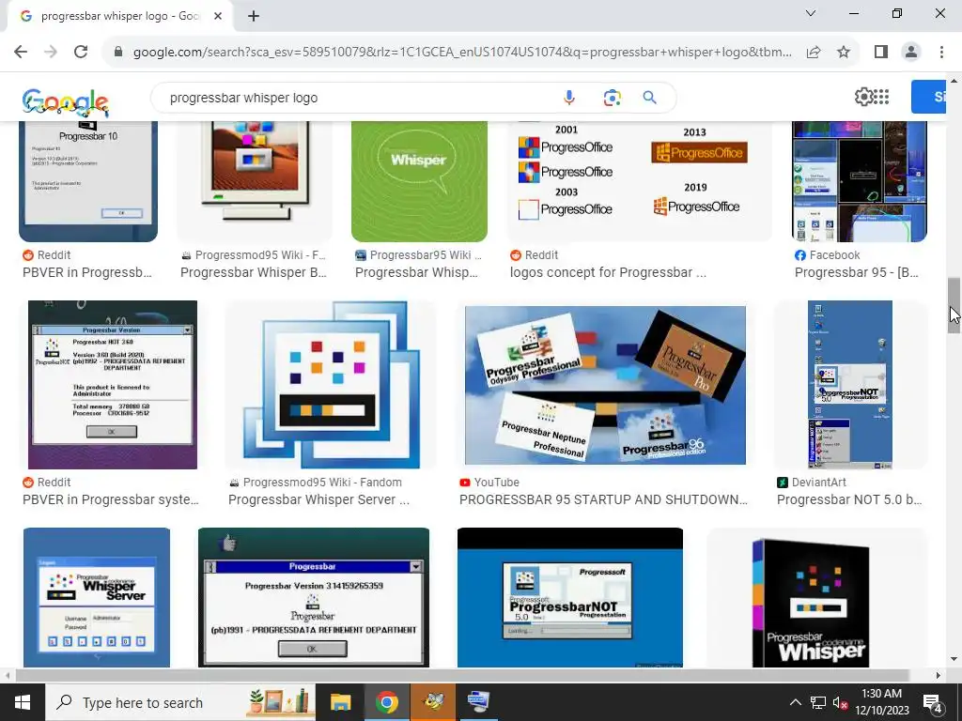Open the Progressbar Version 3.14159265359 image
This screenshot has height=721, width=962.
(x=314, y=597)
